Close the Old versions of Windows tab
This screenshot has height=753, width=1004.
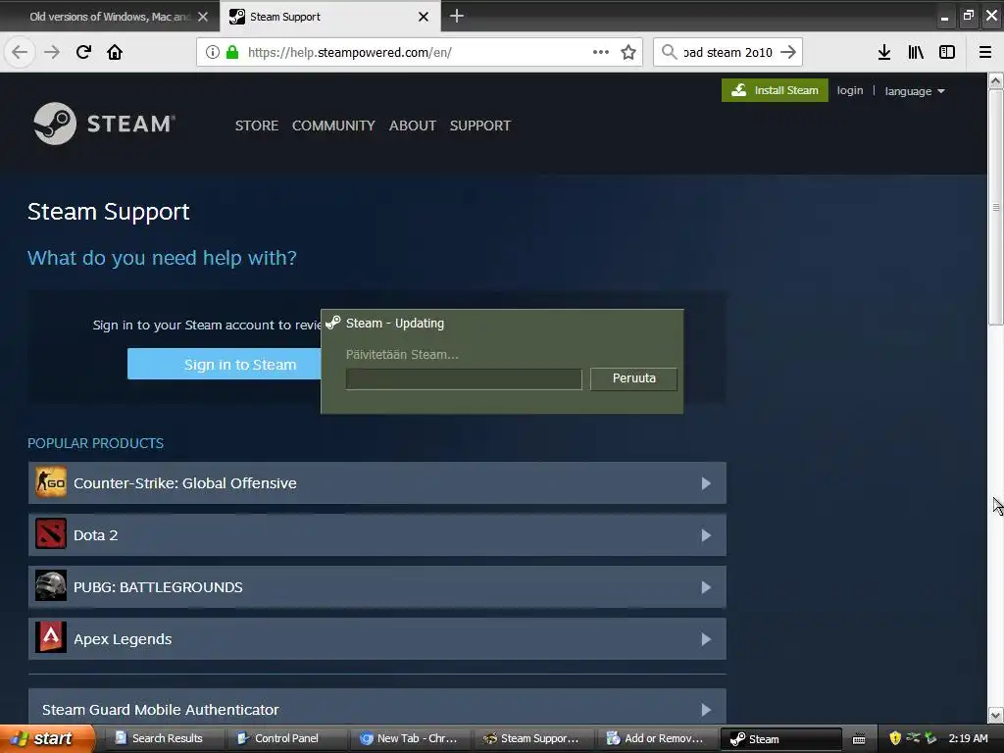coord(203,17)
